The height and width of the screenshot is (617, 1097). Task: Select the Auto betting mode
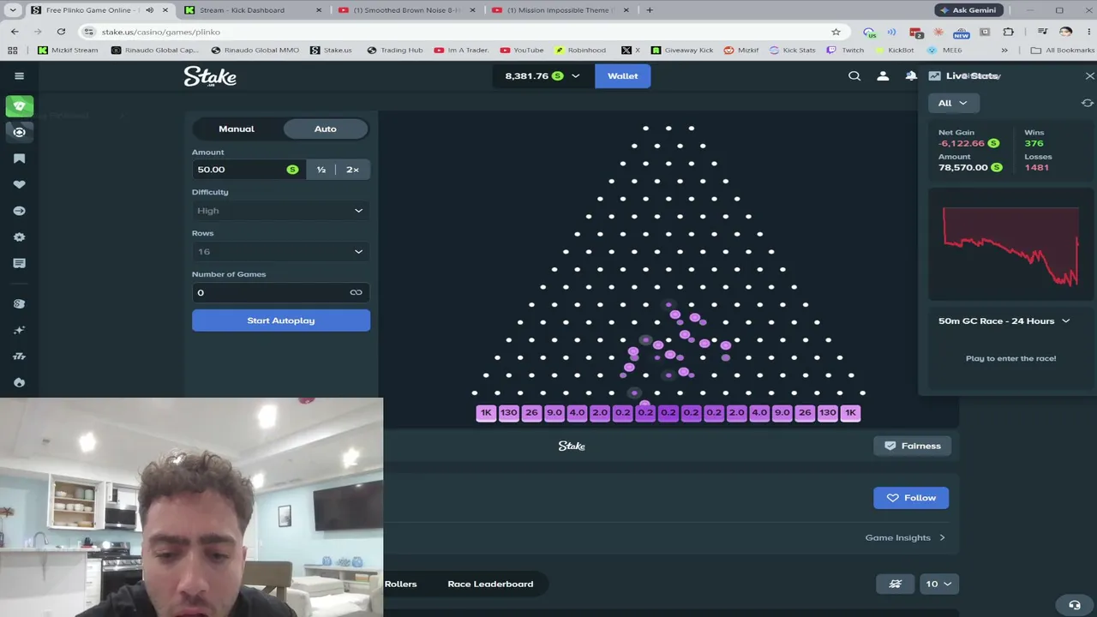click(325, 129)
